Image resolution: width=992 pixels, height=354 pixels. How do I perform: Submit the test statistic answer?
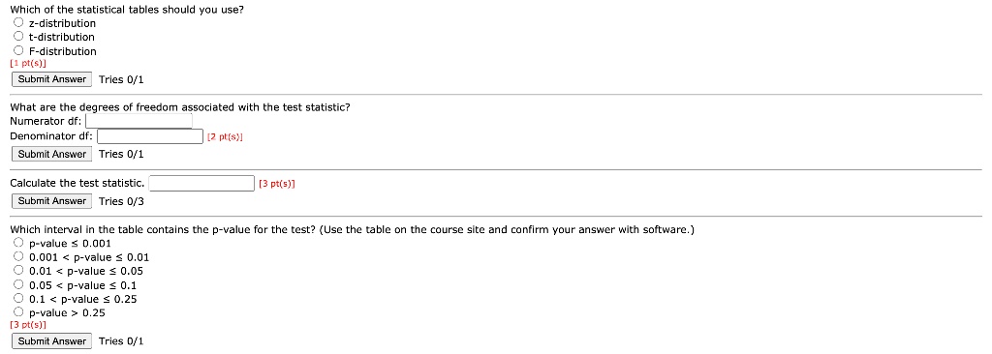(52, 201)
